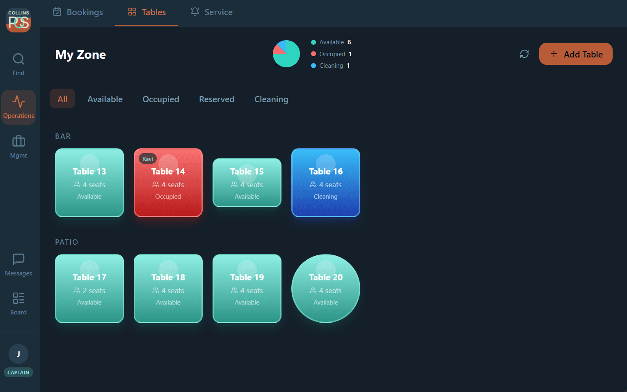Viewport: 627px width, 392px height.
Task: Switch to the Bookings tab
Action: (x=78, y=12)
